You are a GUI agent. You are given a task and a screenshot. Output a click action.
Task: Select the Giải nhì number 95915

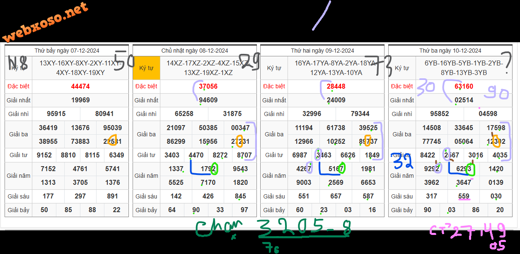(56, 114)
